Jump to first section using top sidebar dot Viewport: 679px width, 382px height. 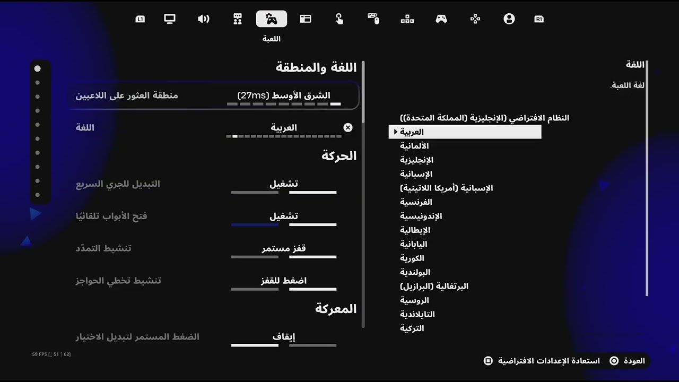coord(37,68)
